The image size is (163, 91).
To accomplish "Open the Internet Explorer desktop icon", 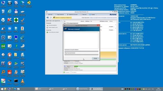I will point(10,13).
